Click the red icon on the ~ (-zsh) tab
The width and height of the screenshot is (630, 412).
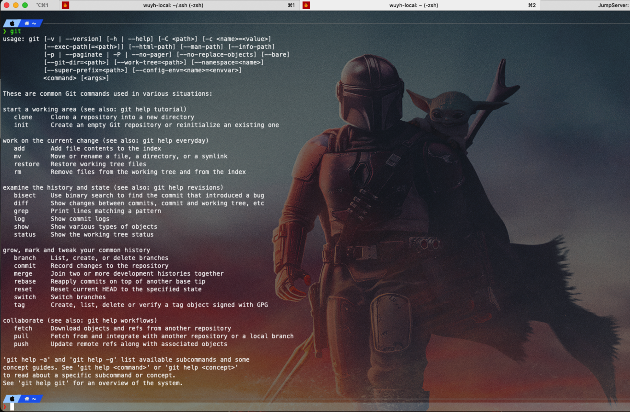(306, 5)
